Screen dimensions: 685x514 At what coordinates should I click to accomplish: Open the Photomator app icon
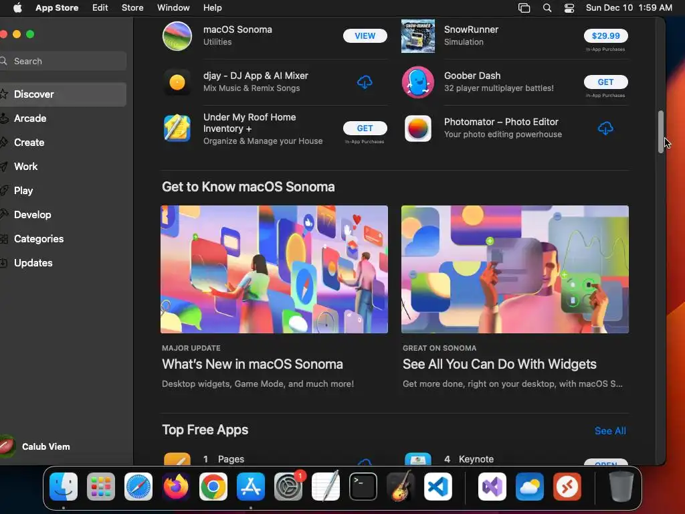coord(418,128)
